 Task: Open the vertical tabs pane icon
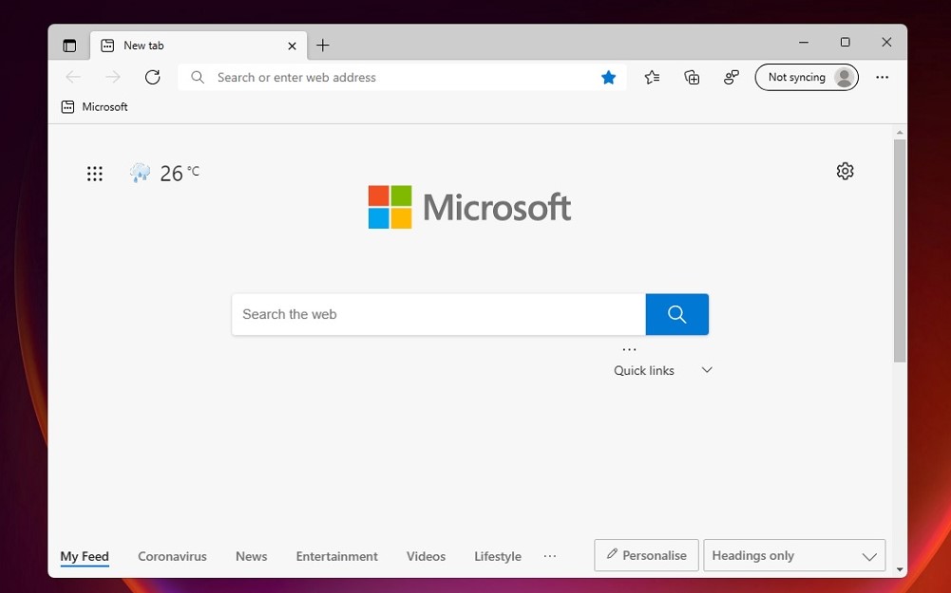click(x=69, y=46)
